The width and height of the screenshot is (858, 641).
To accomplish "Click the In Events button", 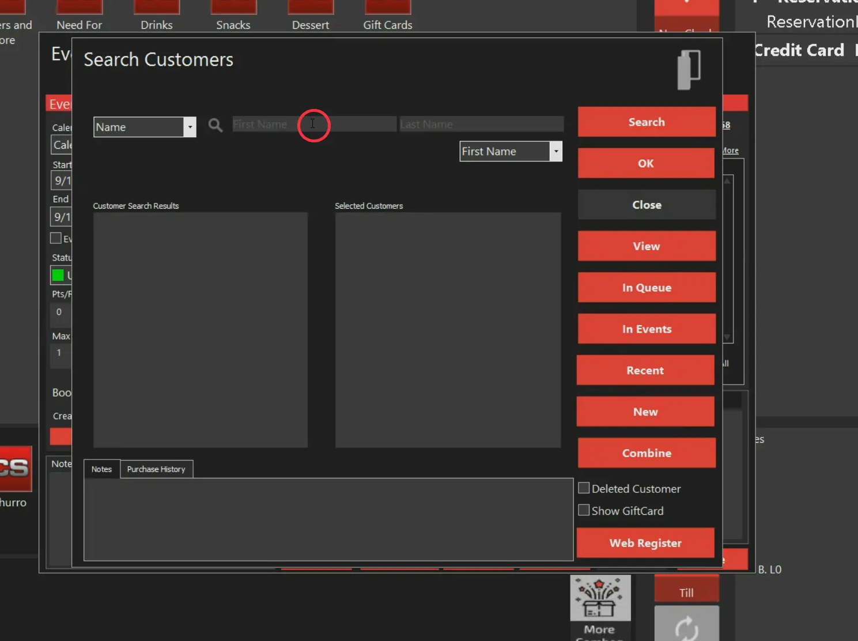I will pos(647,329).
